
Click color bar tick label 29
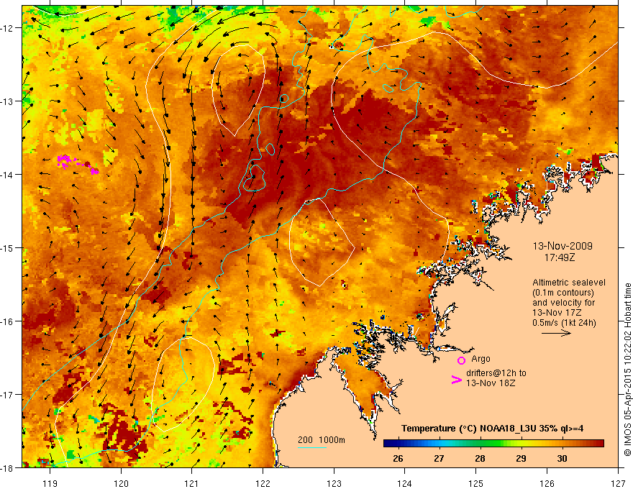521,458
